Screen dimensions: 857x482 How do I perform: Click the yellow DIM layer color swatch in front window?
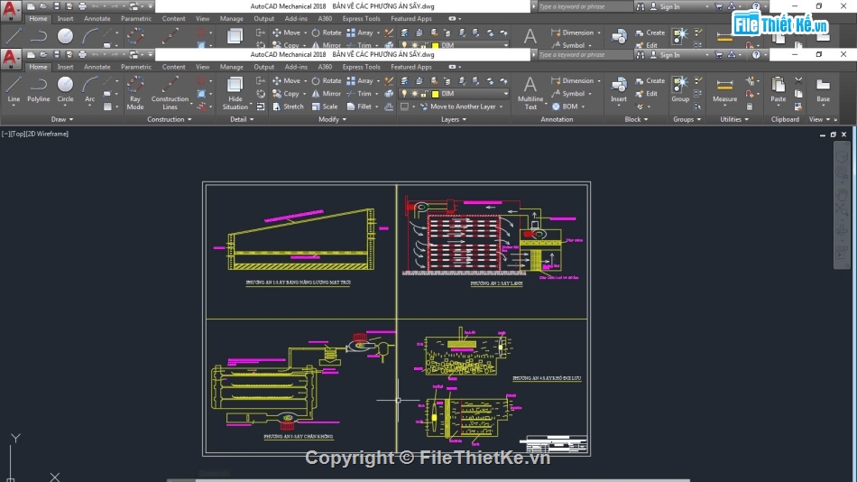click(435, 94)
